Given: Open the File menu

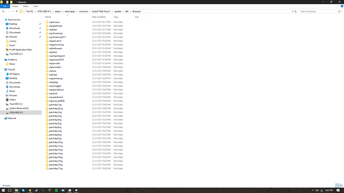Looking at the screenshot, I should coord(5,6).
